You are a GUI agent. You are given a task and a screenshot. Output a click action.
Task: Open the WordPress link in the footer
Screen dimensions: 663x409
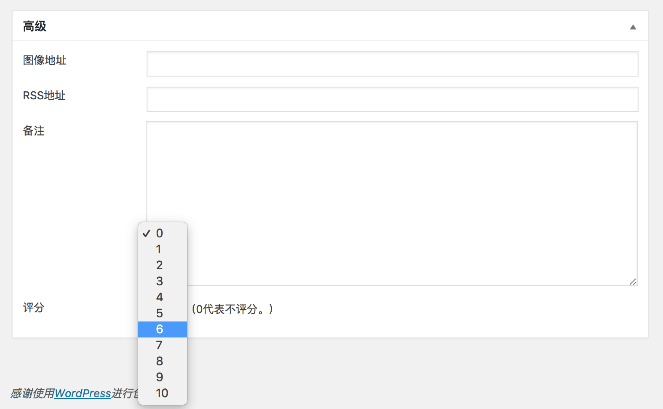pos(83,393)
